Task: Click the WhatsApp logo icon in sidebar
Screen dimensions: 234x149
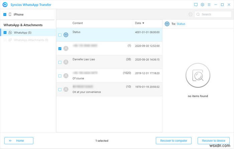Action: click(10, 32)
